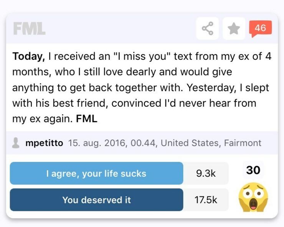Select the shocked face emoji reaction
This screenshot has height=227, width=284.
click(253, 197)
